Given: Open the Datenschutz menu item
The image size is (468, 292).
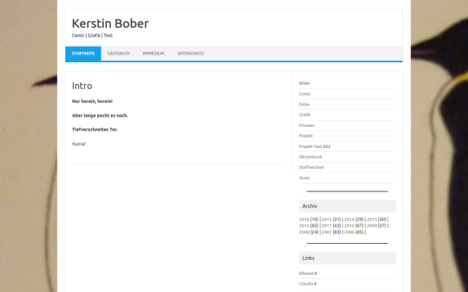Looking at the screenshot, I should (x=191, y=54).
